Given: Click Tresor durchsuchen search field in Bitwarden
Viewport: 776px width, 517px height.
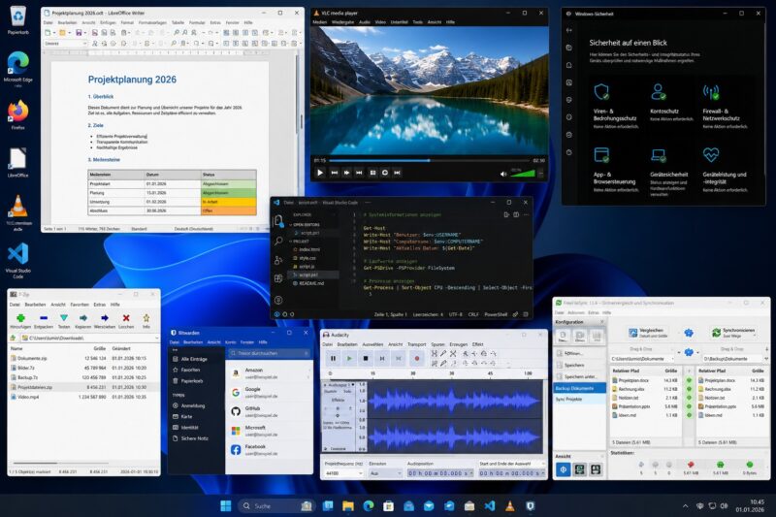Looking at the screenshot, I should pyautogui.click(x=270, y=353).
